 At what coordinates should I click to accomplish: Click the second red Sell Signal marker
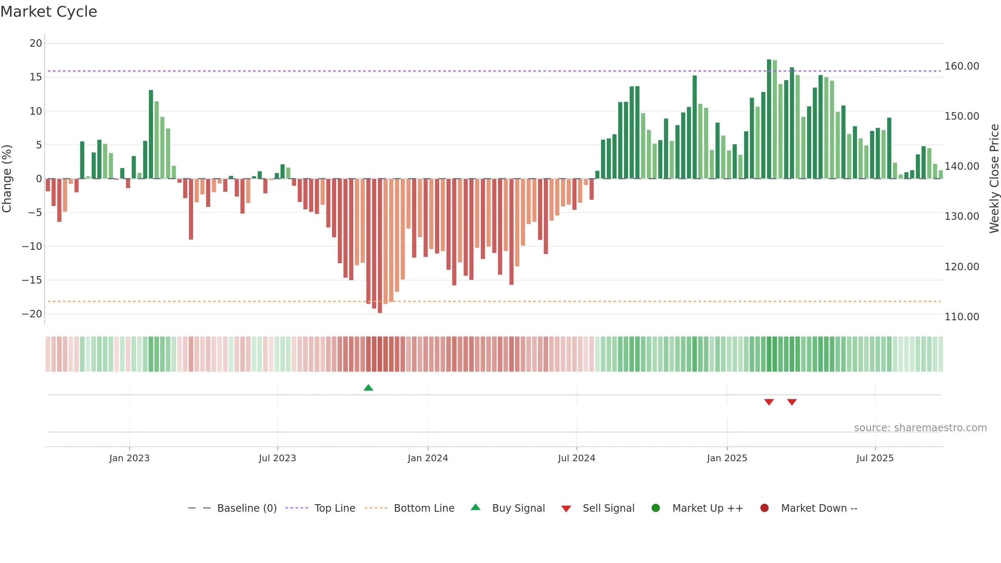point(792,402)
